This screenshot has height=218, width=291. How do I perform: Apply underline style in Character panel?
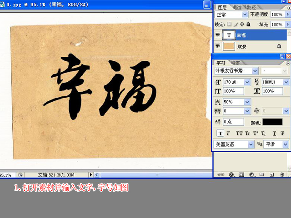274,134
